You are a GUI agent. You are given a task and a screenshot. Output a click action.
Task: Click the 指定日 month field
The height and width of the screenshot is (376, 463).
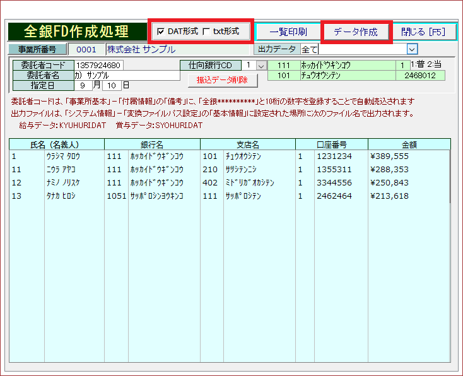pos(83,85)
